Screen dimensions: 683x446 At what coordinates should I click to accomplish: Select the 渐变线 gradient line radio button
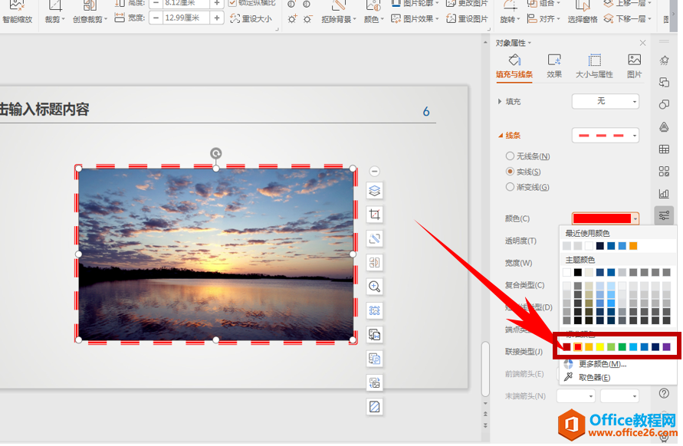pos(511,187)
